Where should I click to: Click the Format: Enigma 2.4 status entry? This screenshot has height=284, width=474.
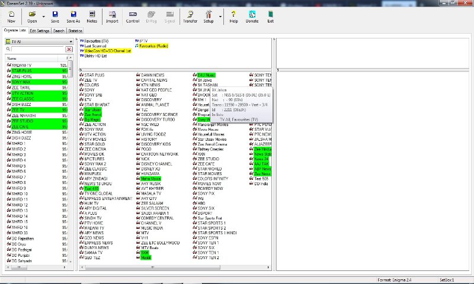(394, 280)
